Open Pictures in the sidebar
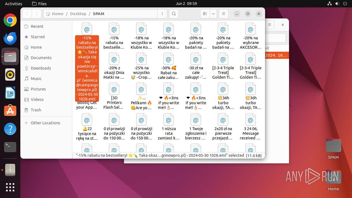 (x=46, y=89)
